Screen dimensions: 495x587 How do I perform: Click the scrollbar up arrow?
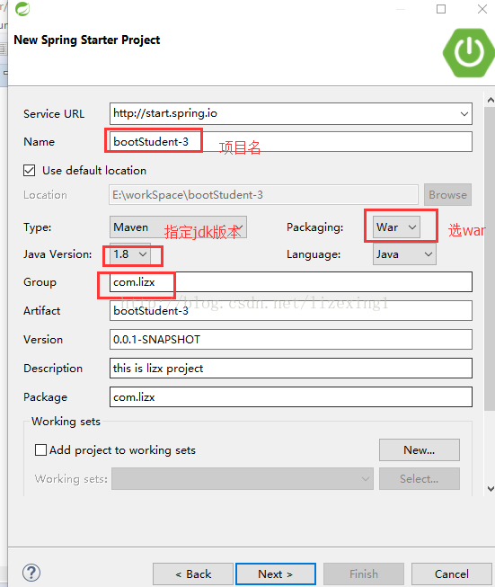(x=491, y=100)
